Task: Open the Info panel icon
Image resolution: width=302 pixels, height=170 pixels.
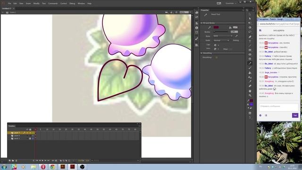Action: pyautogui.click(x=197, y=28)
